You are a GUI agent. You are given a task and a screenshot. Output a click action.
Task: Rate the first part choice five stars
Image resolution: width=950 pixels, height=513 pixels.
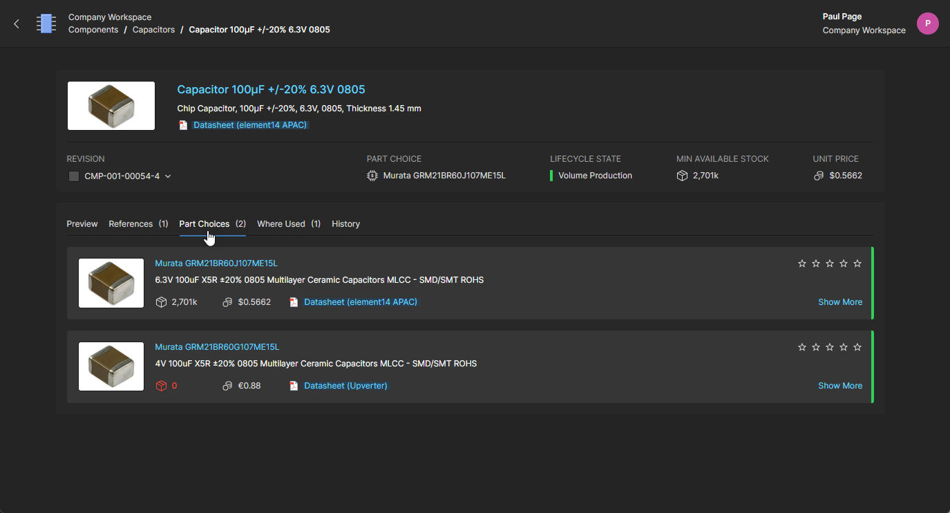coord(857,263)
